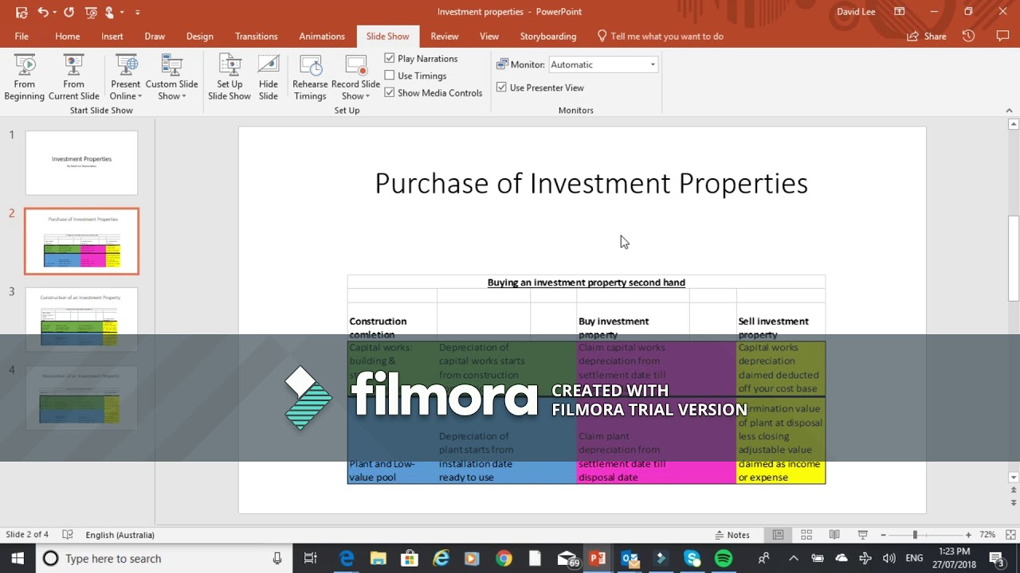Click Rehearse Timings
This screenshot has height=573, width=1020.
pyautogui.click(x=310, y=77)
